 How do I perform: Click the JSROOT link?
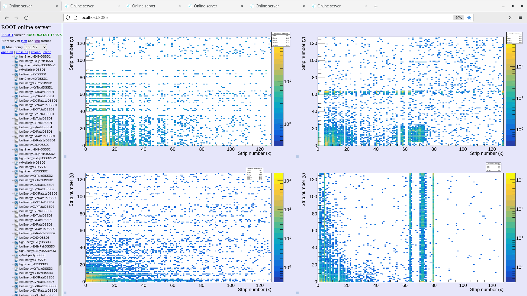pyautogui.click(x=7, y=35)
